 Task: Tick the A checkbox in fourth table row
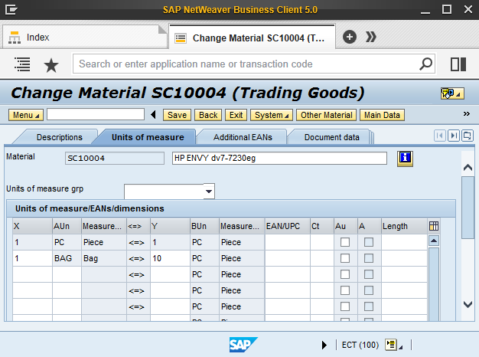tap(369, 290)
